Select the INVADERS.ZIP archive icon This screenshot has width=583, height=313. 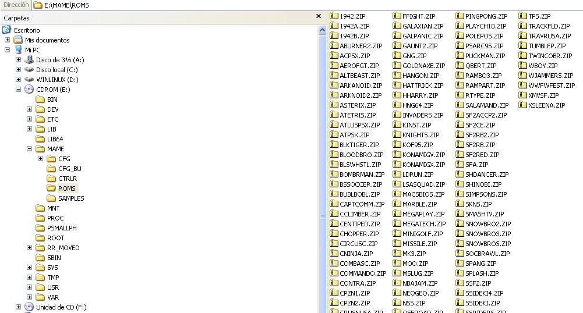(397, 115)
